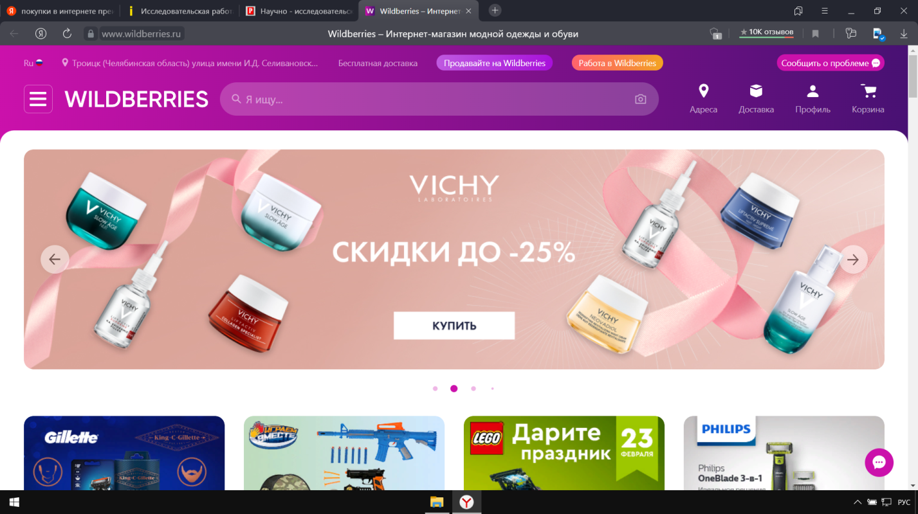Show previous banner with left arrow

point(55,260)
